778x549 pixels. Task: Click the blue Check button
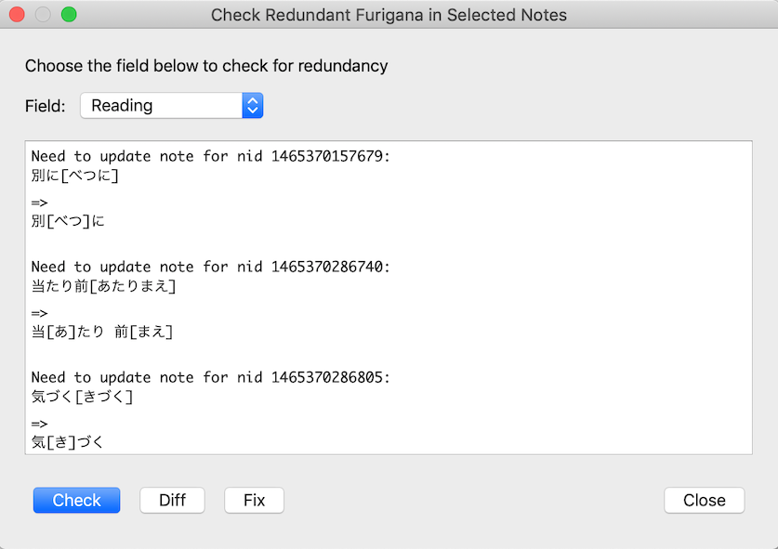[x=76, y=500]
